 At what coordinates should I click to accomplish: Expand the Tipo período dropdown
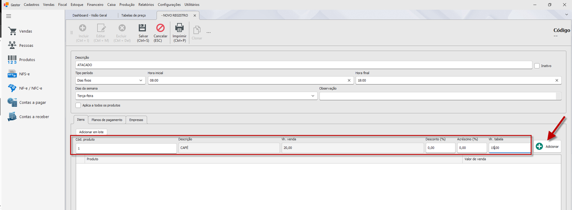pyautogui.click(x=141, y=80)
